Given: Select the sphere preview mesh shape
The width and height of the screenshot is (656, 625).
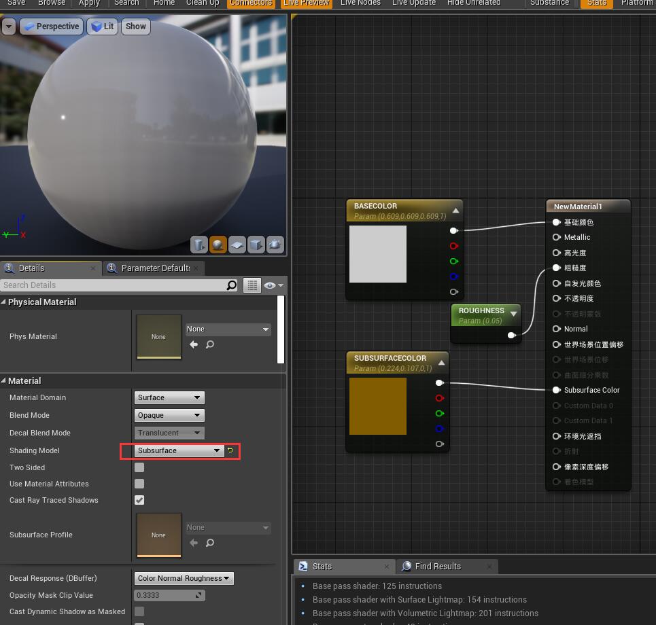Looking at the screenshot, I should pos(218,245).
